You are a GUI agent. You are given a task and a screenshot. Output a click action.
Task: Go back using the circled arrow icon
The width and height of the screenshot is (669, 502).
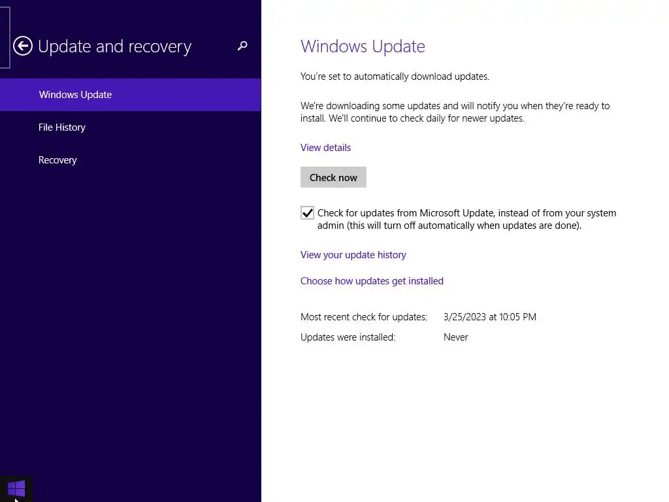point(23,46)
